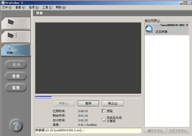Screen dimensions: 192x136
Task: Click ProCoder logo in output list item
Action: 149,29
